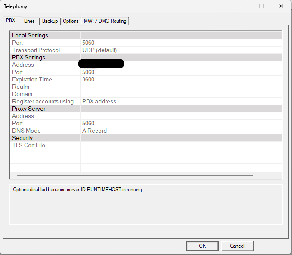This screenshot has height=255, width=292.
Task: Select the Proxy Server header row
Action: (146, 109)
